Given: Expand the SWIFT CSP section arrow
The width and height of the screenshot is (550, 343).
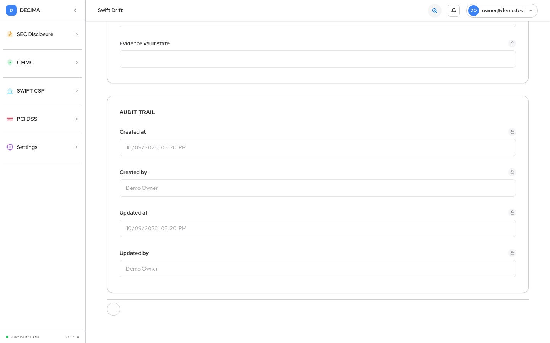Looking at the screenshot, I should pyautogui.click(x=77, y=91).
